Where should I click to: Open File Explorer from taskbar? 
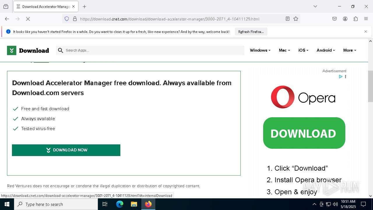click(x=134, y=204)
